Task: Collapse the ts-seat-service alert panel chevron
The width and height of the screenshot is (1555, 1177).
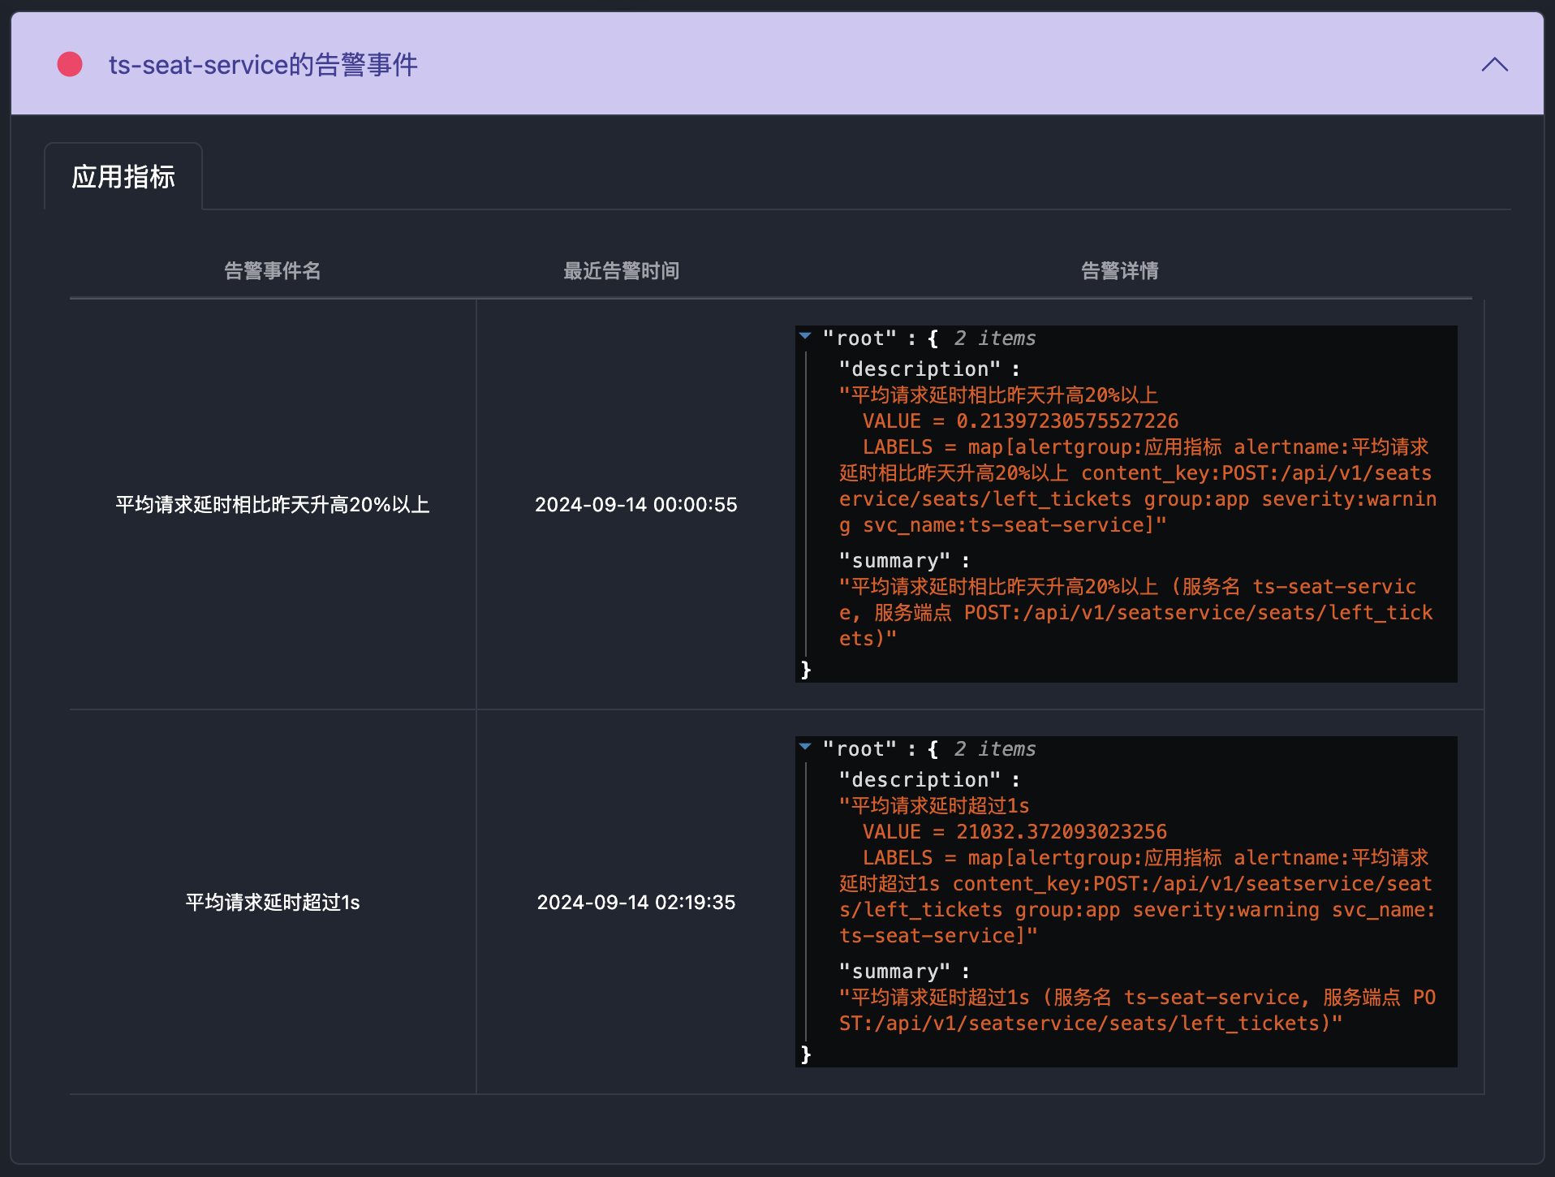Action: pos(1494,65)
